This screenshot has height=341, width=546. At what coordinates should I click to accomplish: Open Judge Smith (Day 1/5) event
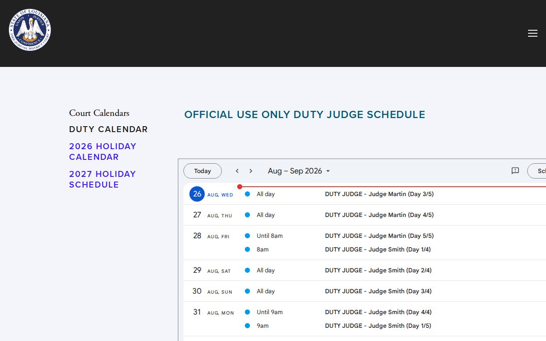point(378,326)
